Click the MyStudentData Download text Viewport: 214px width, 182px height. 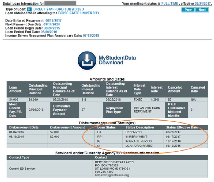[x=117, y=60]
